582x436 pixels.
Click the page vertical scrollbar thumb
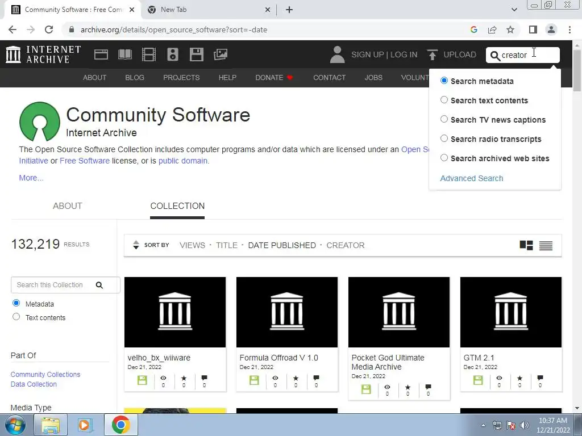(x=577, y=71)
